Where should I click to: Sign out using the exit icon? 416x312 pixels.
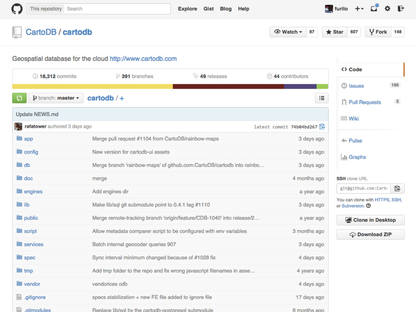tap(401, 9)
